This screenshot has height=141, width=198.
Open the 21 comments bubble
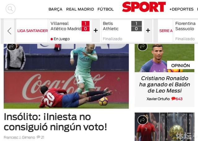(40, 137)
